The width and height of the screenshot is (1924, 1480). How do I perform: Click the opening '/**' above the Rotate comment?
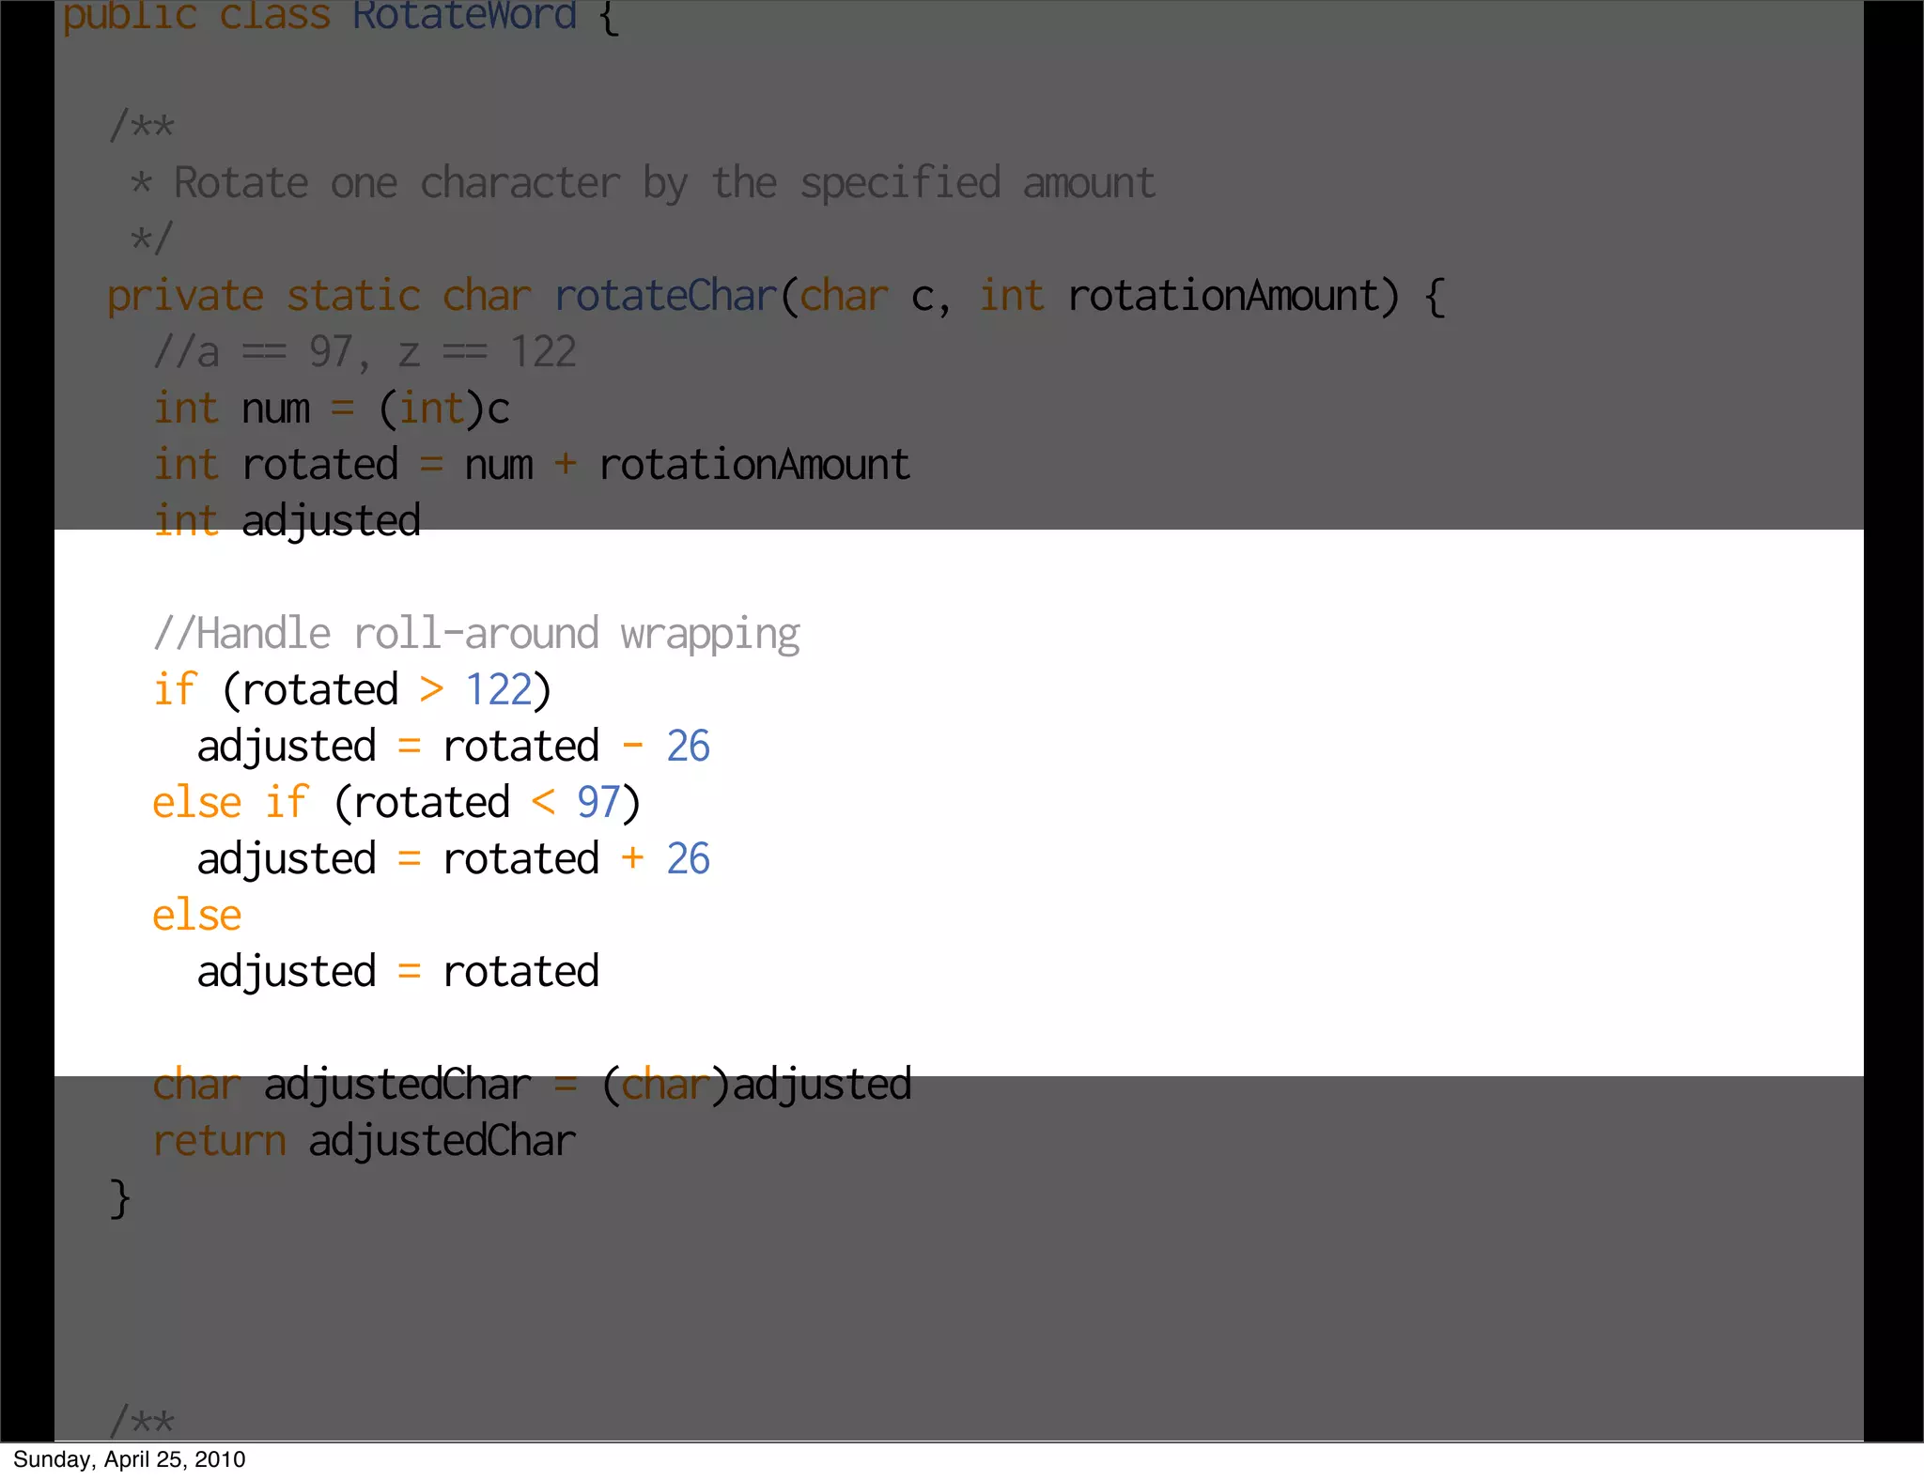pyautogui.click(x=142, y=126)
